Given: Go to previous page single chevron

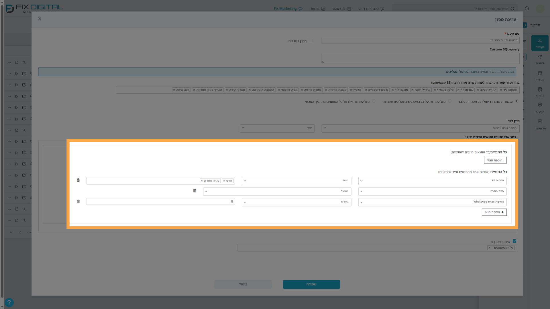Looking at the screenshot, I should [20, 233].
